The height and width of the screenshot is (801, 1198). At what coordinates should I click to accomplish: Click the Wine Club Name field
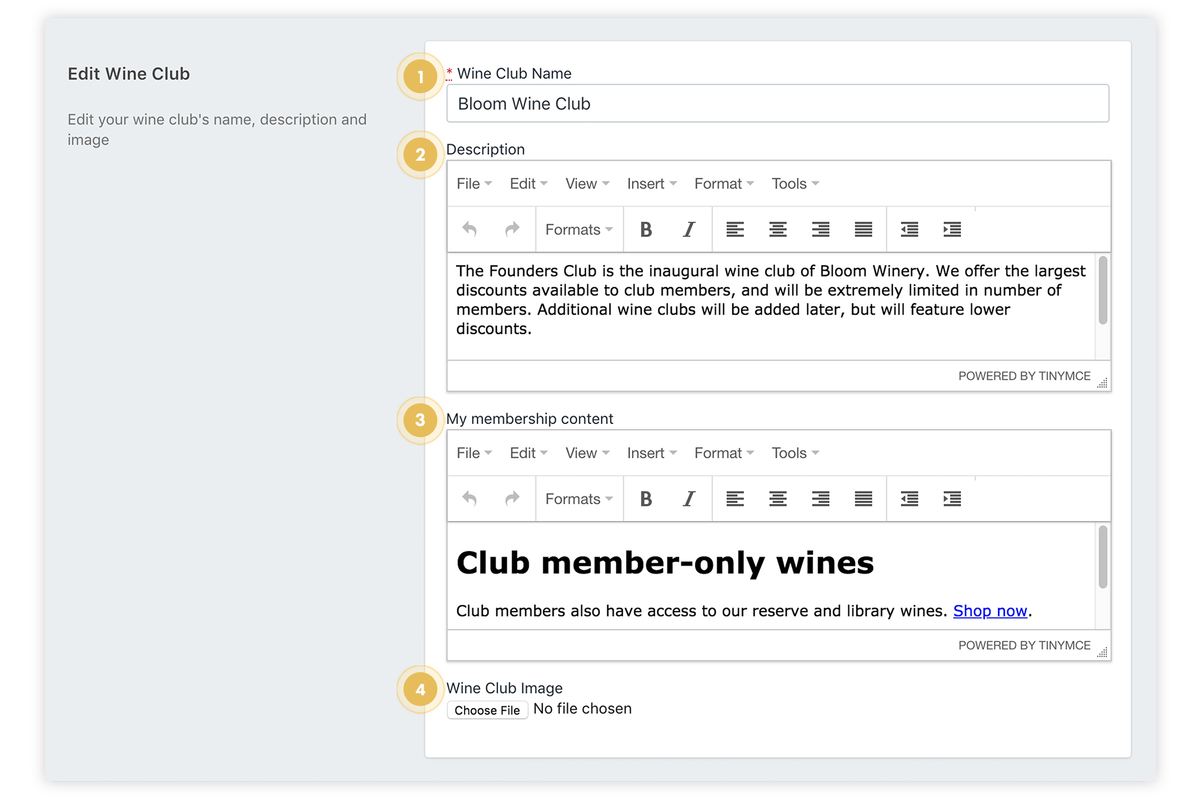point(777,104)
